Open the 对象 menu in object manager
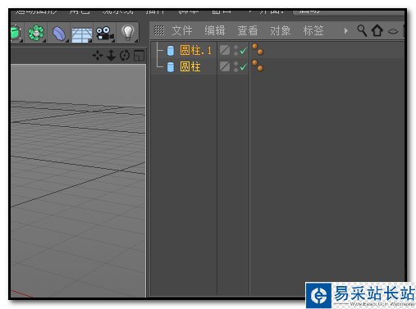416x309 pixels. click(x=281, y=30)
